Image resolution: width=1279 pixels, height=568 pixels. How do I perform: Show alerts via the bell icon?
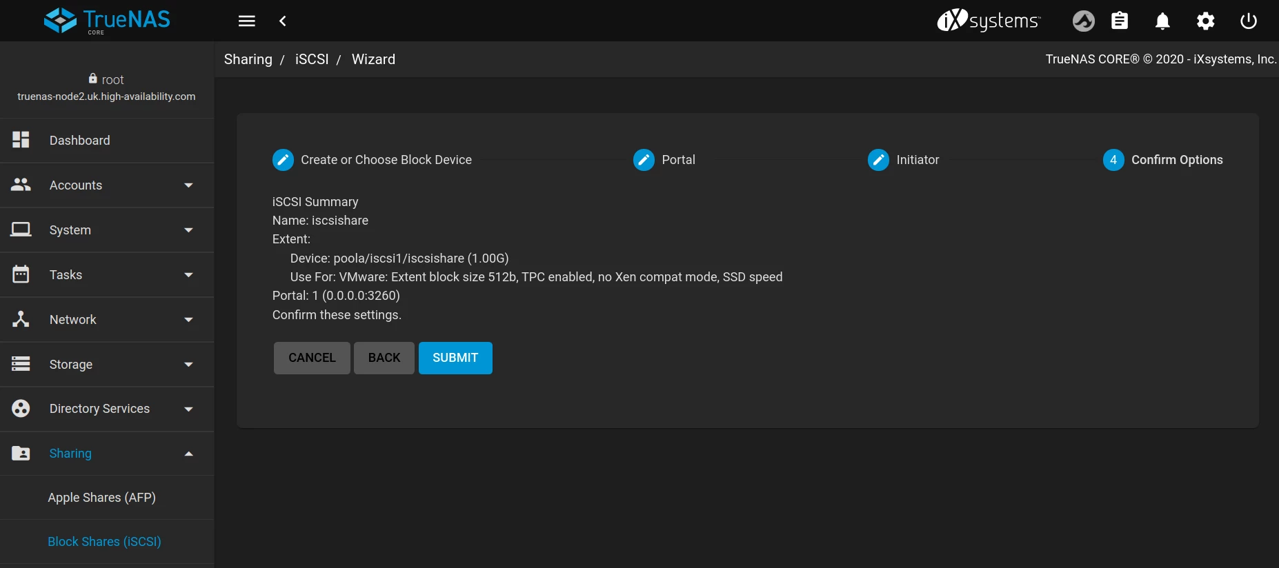(x=1162, y=21)
